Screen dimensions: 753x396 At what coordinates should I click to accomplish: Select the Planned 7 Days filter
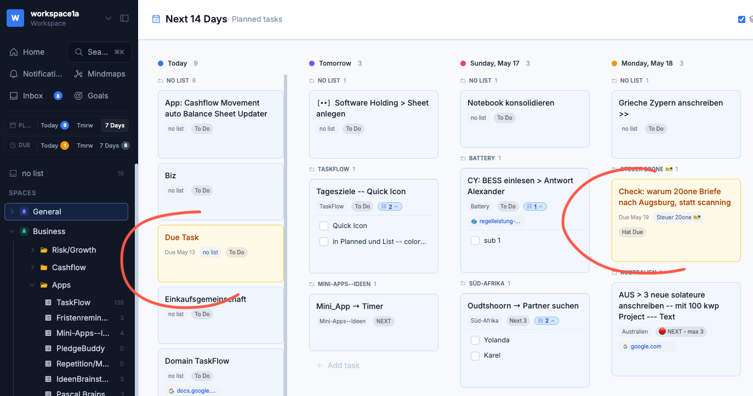coord(115,125)
